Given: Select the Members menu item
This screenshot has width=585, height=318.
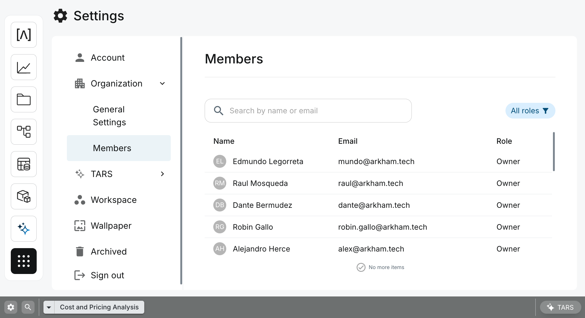Looking at the screenshot, I should (x=119, y=148).
